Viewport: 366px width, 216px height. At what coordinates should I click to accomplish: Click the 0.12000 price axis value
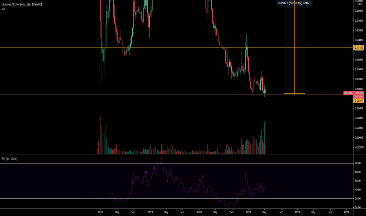[x=359, y=79]
